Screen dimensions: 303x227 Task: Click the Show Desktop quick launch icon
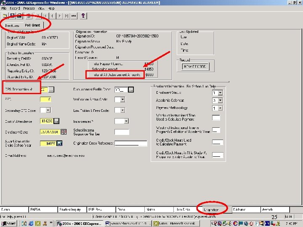(x=24, y=224)
